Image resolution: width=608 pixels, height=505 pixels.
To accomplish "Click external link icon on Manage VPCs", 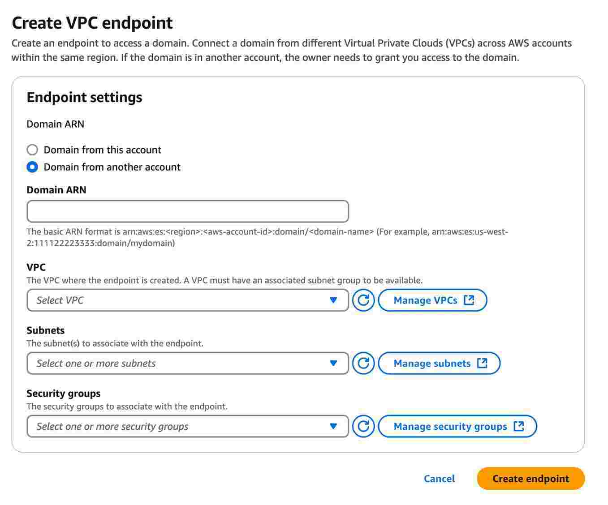I will coord(469,300).
